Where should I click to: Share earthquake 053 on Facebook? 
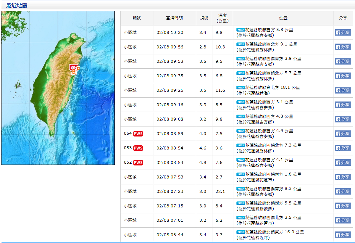343,148
